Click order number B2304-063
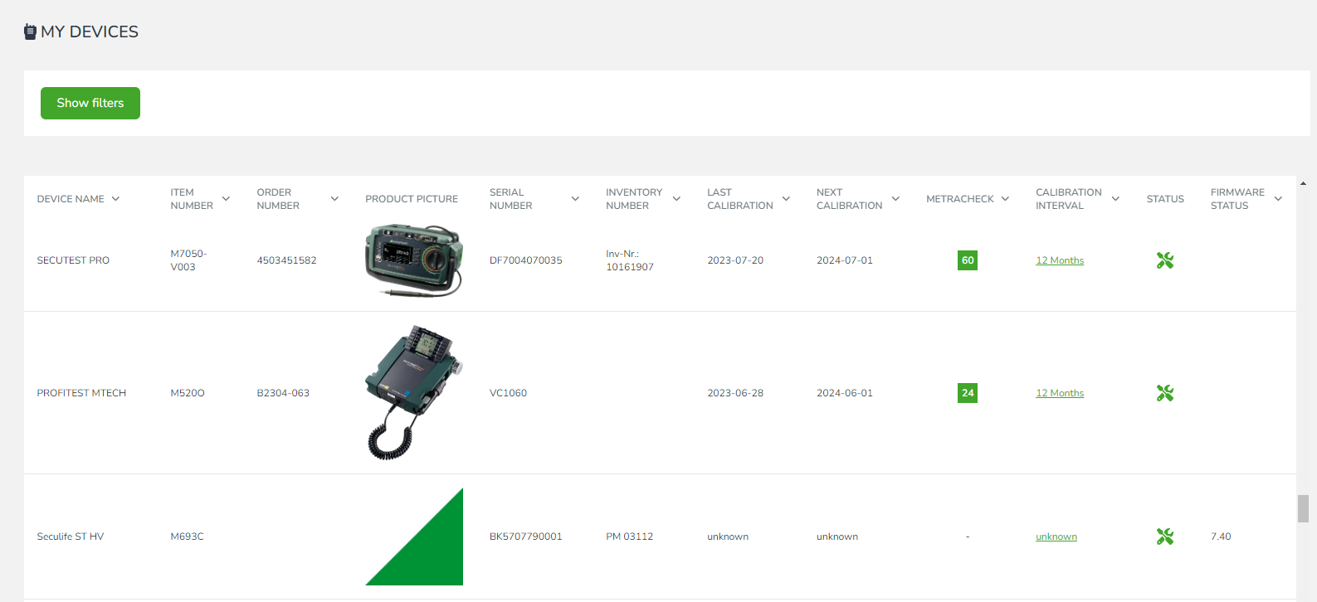The image size is (1317, 602). pyautogui.click(x=283, y=393)
